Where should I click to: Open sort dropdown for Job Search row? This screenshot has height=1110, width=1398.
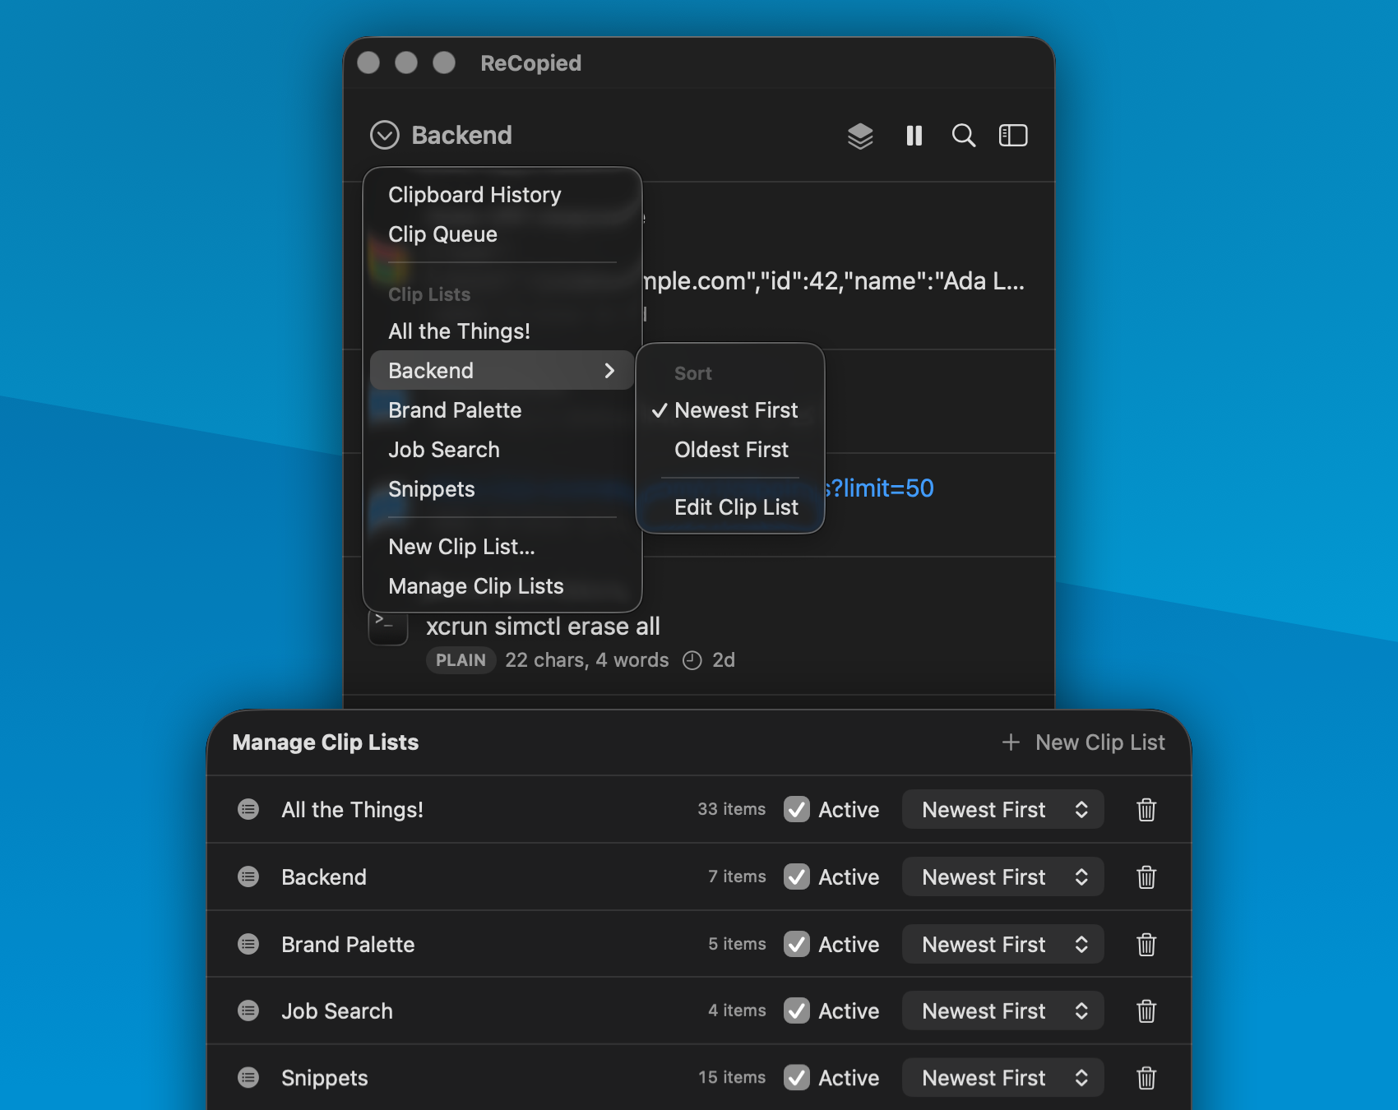[1002, 1011]
